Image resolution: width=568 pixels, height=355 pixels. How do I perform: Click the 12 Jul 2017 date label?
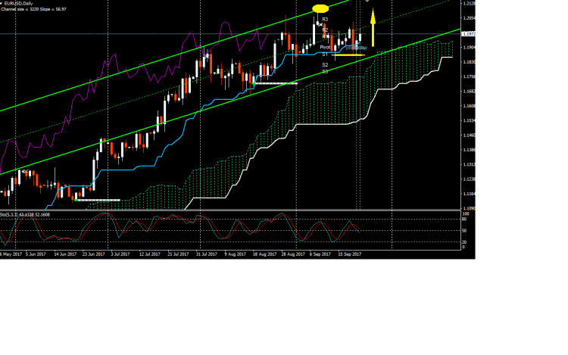pyautogui.click(x=150, y=254)
